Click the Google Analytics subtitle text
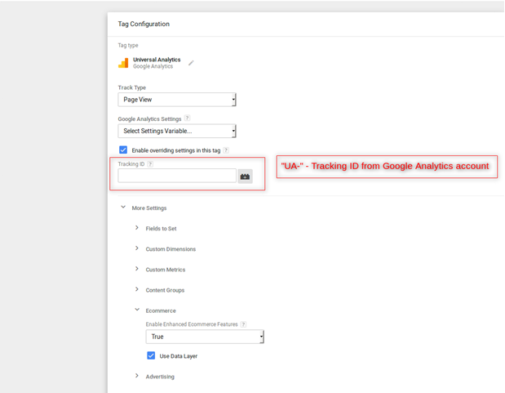Image resolution: width=505 pixels, height=393 pixels. tap(153, 66)
